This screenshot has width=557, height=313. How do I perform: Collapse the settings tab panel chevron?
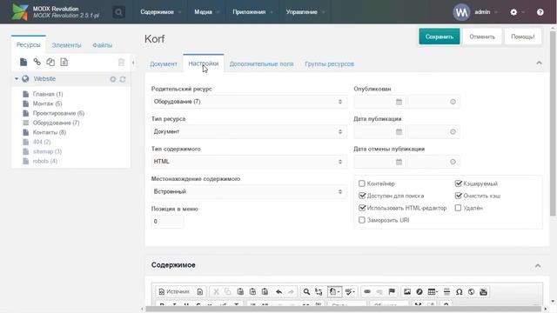(x=539, y=63)
